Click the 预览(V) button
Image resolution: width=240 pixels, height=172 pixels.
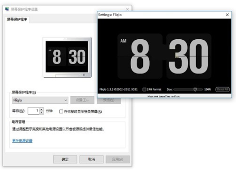pyautogui.click(x=108, y=100)
